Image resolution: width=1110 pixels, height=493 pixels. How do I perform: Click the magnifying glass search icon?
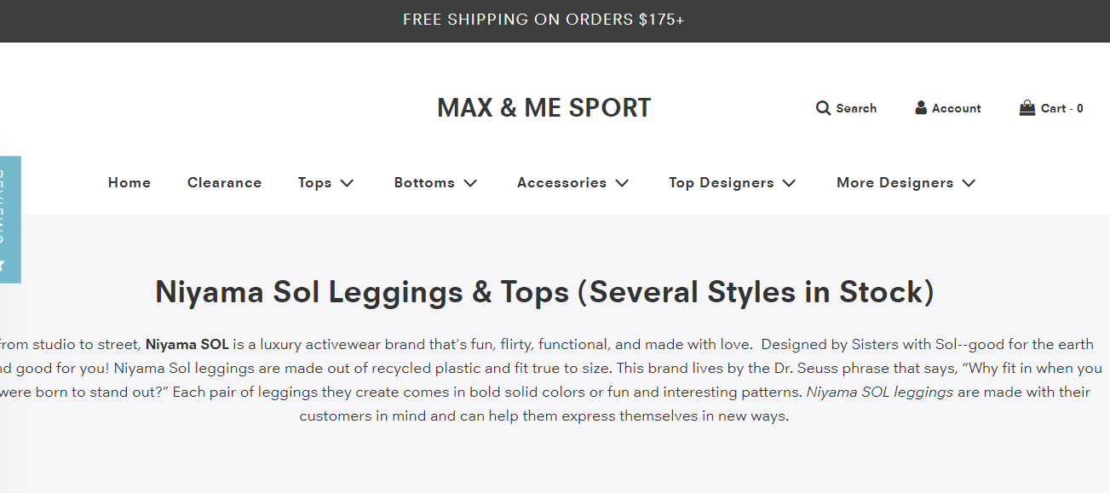pos(823,108)
